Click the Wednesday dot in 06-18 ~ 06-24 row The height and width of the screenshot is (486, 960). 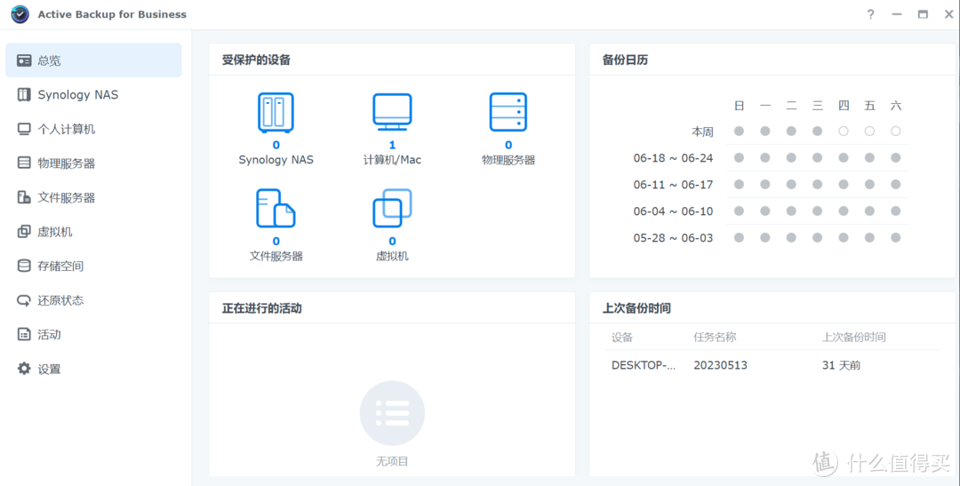[x=818, y=158]
